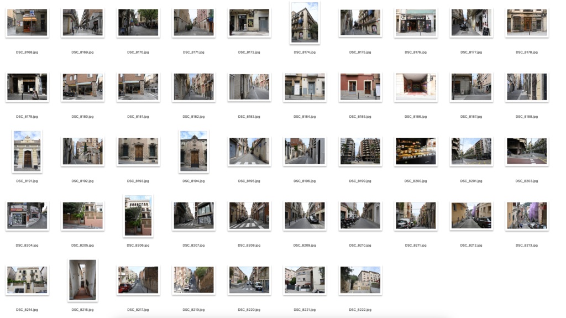Select the label "DSC_8216.jpg"
This screenshot has height=318, width=566.
pos(83,310)
